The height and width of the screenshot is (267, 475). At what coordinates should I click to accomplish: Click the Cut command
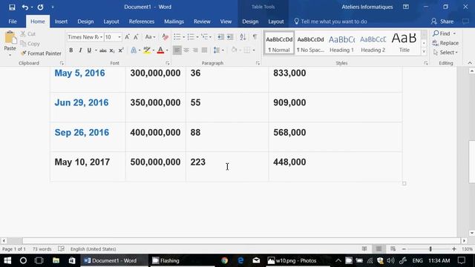pyautogui.click(x=28, y=34)
